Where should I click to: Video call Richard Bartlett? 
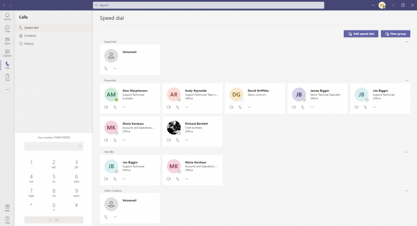(168, 140)
